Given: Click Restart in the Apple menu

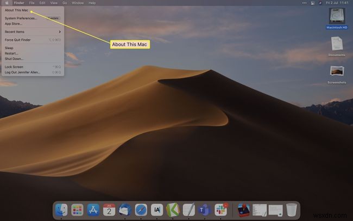Looking at the screenshot, I should pos(11,53).
